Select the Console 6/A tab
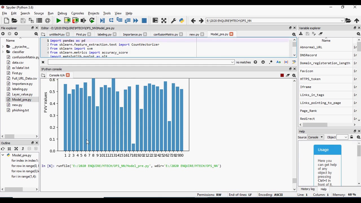This screenshot has width=361, height=203. point(57,75)
